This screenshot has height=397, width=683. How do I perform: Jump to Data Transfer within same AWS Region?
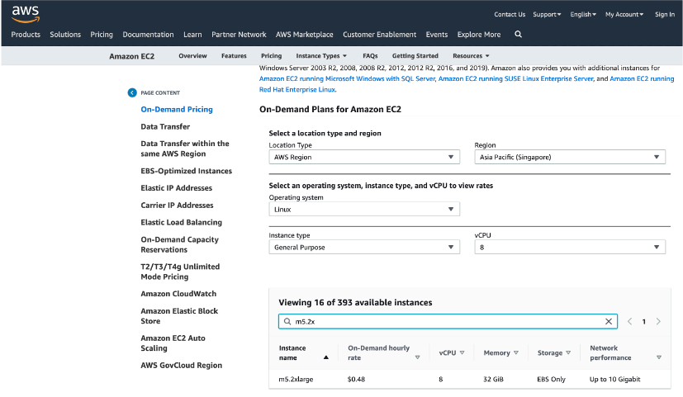[185, 149]
